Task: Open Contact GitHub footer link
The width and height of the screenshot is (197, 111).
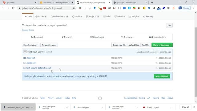Action: (x=131, y=98)
